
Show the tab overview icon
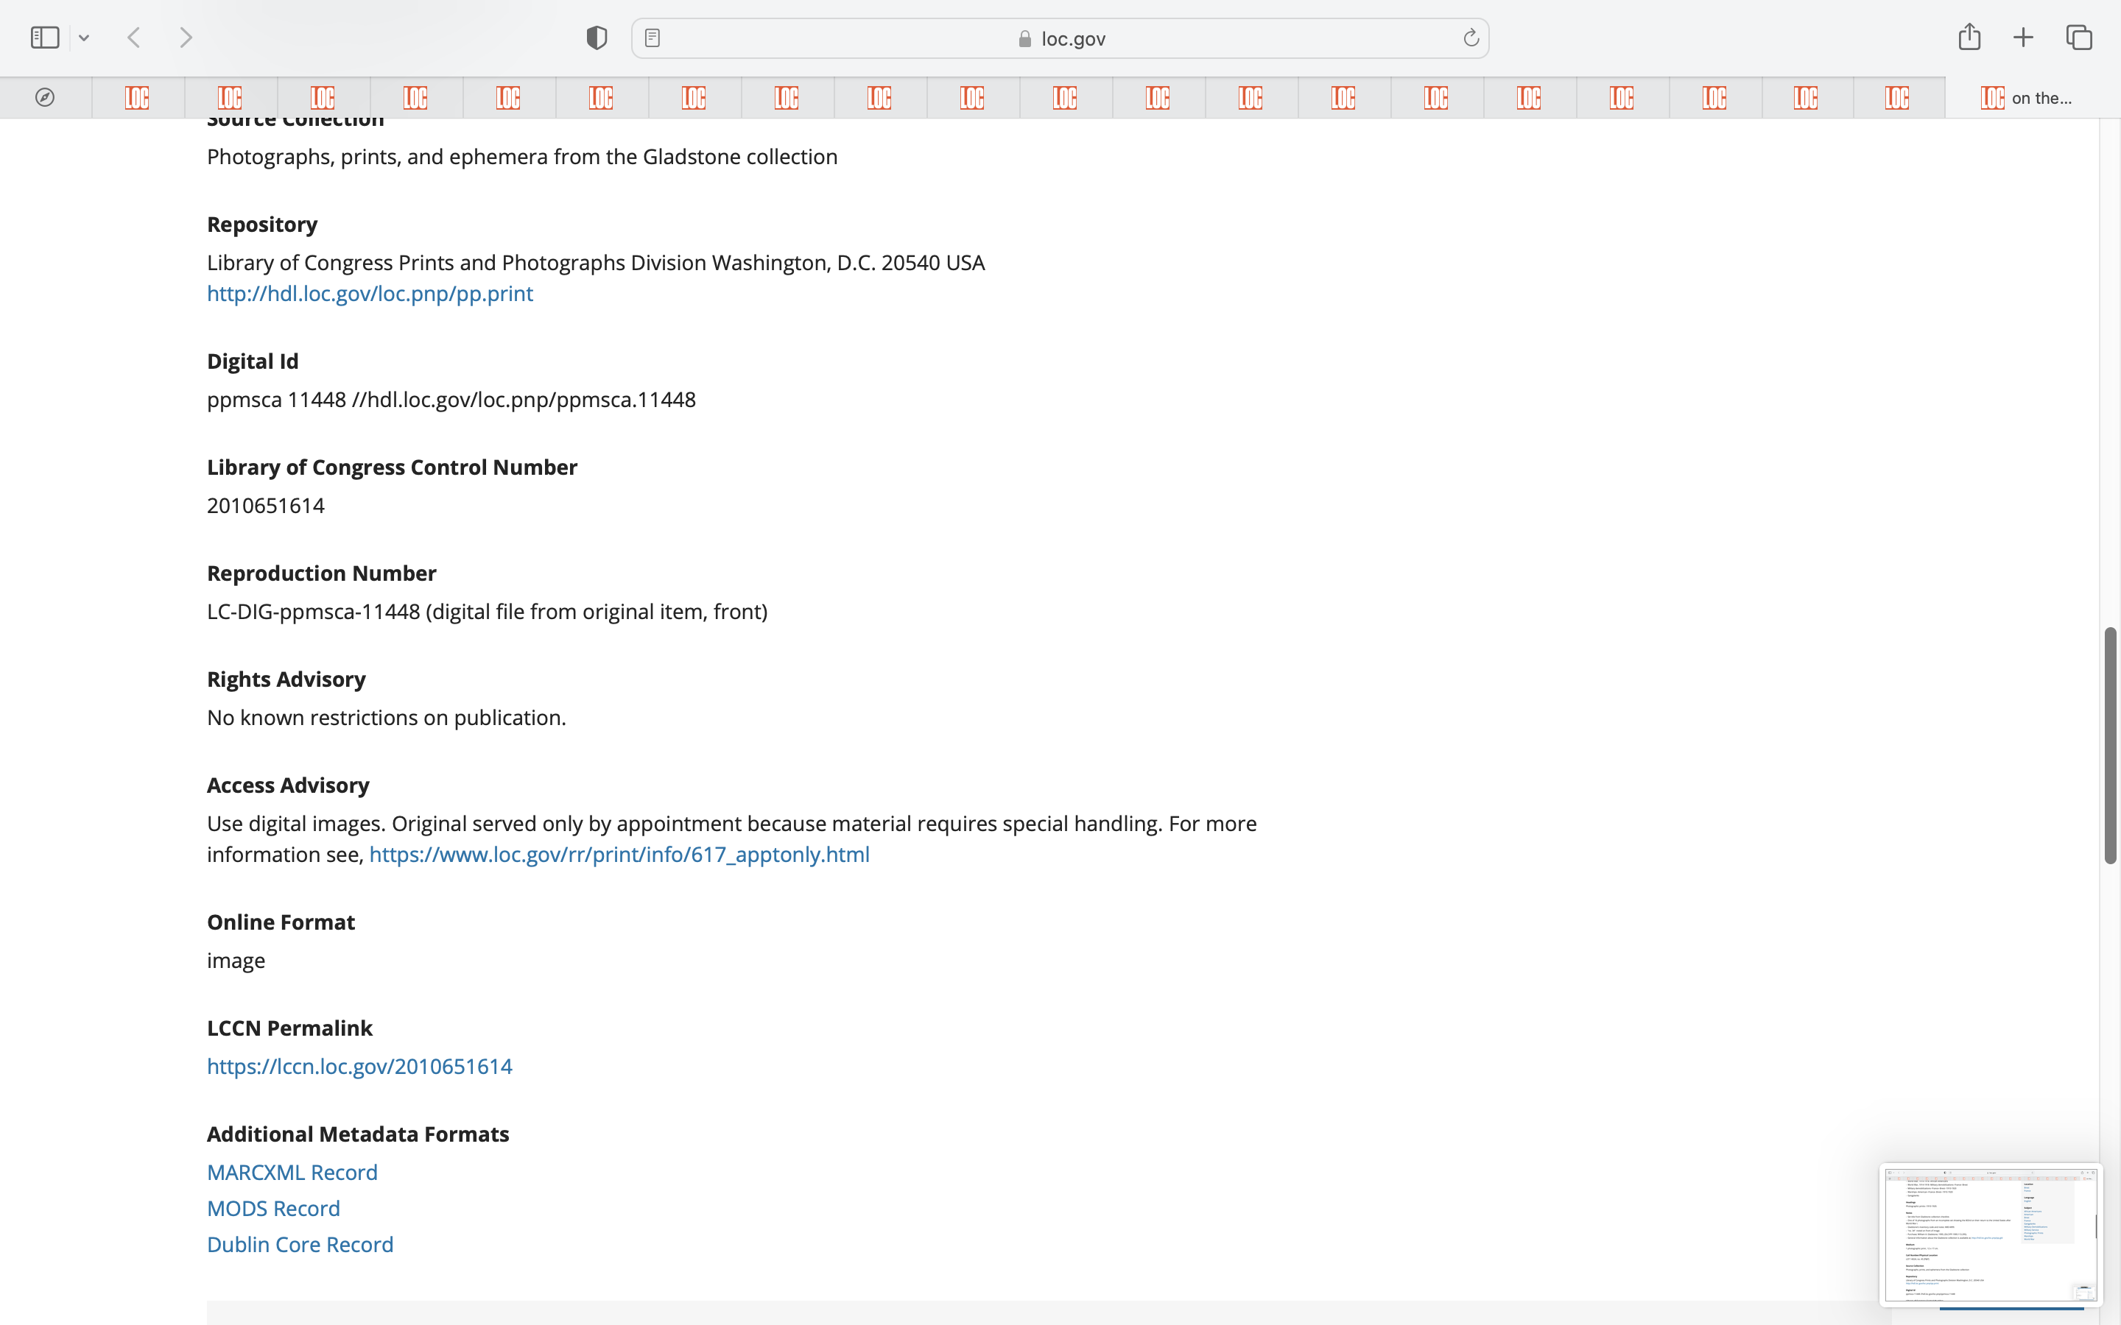(x=2079, y=38)
